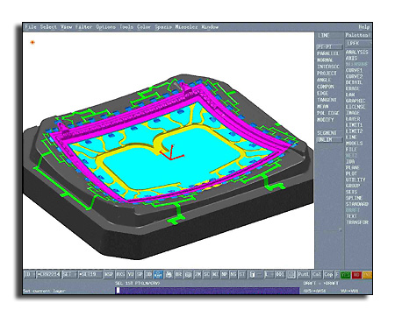Click the red NO button

click(356, 275)
